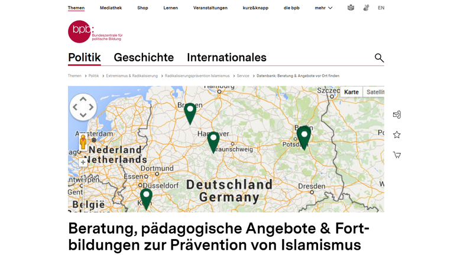Click the Dresden label on the map

coord(312,186)
